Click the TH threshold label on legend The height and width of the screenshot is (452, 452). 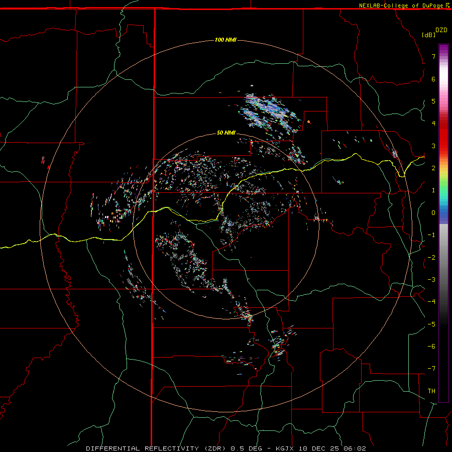[x=431, y=391]
